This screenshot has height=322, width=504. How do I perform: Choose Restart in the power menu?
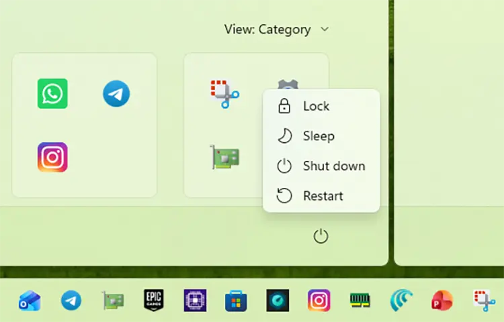pyautogui.click(x=321, y=196)
